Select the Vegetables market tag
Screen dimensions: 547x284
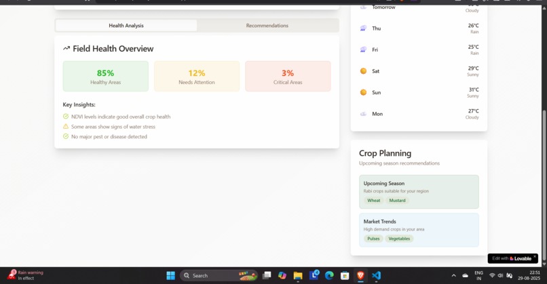pyautogui.click(x=399, y=239)
